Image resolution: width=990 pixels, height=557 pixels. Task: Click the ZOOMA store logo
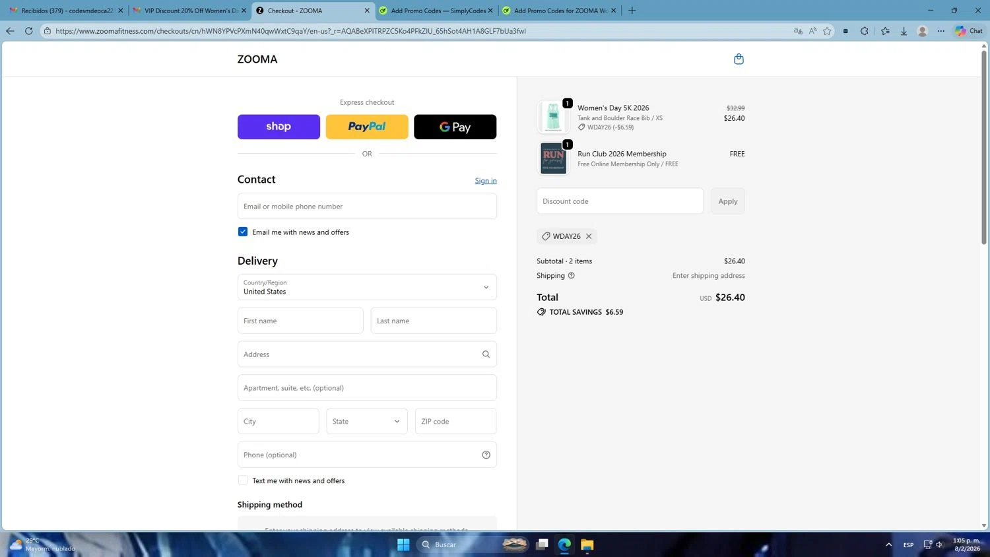click(x=257, y=59)
